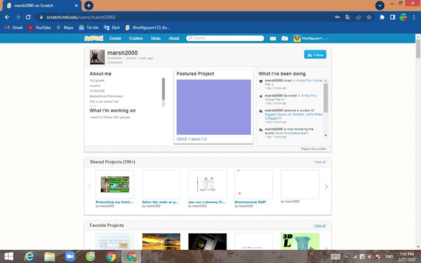
Task: Open the South Sumatera team studio link
Action: coord(291,133)
